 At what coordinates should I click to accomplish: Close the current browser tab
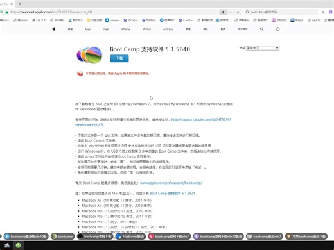(12, 4)
